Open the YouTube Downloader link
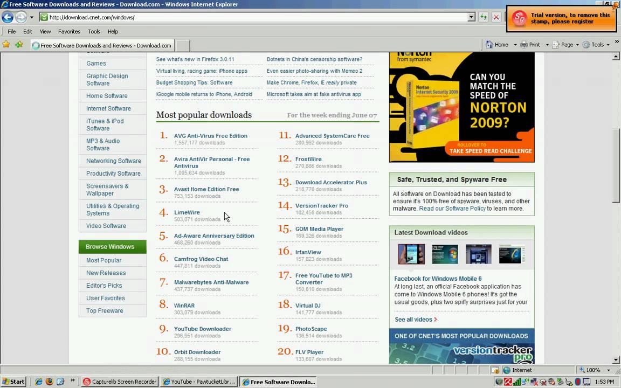Screen dimensions: 621x388 point(203,329)
